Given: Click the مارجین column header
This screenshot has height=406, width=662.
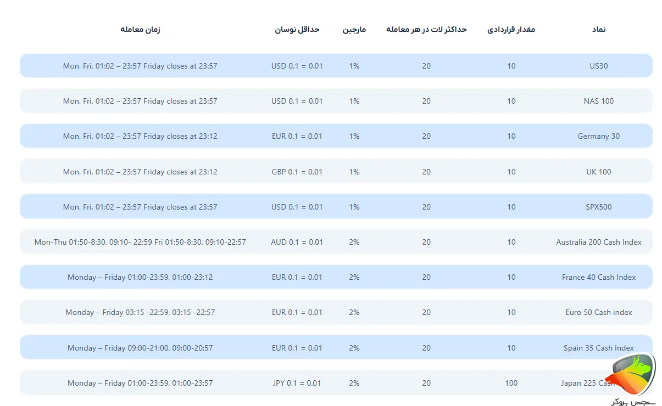Looking at the screenshot, I should click(x=355, y=30).
